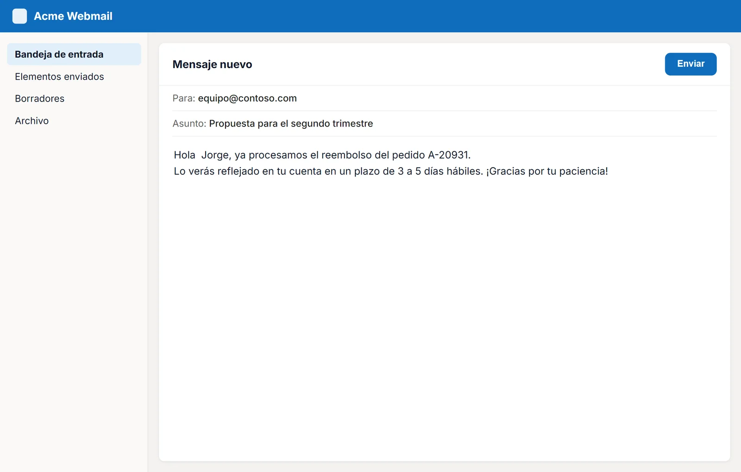Select the Archivo folder
This screenshot has width=741, height=472.
pyautogui.click(x=74, y=121)
